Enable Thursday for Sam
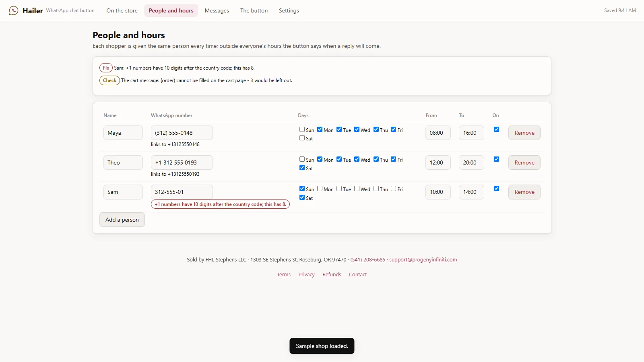 click(376, 189)
